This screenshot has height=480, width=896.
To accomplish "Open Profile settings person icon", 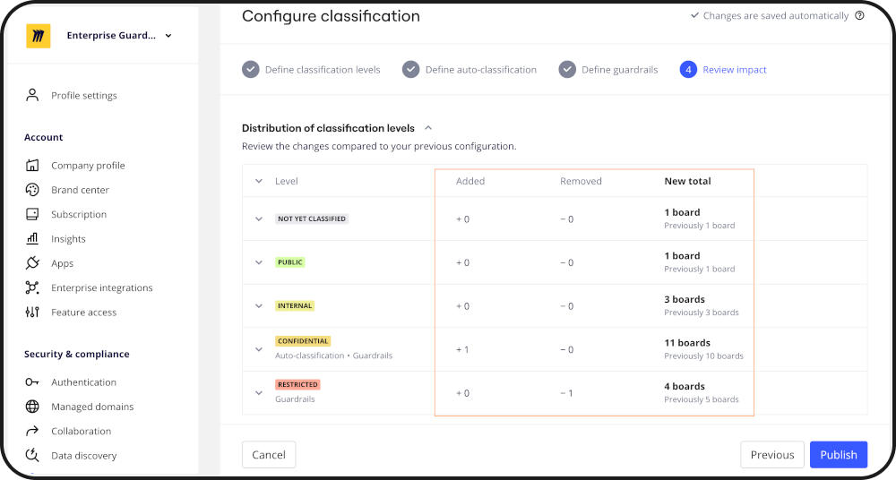I will (32, 95).
